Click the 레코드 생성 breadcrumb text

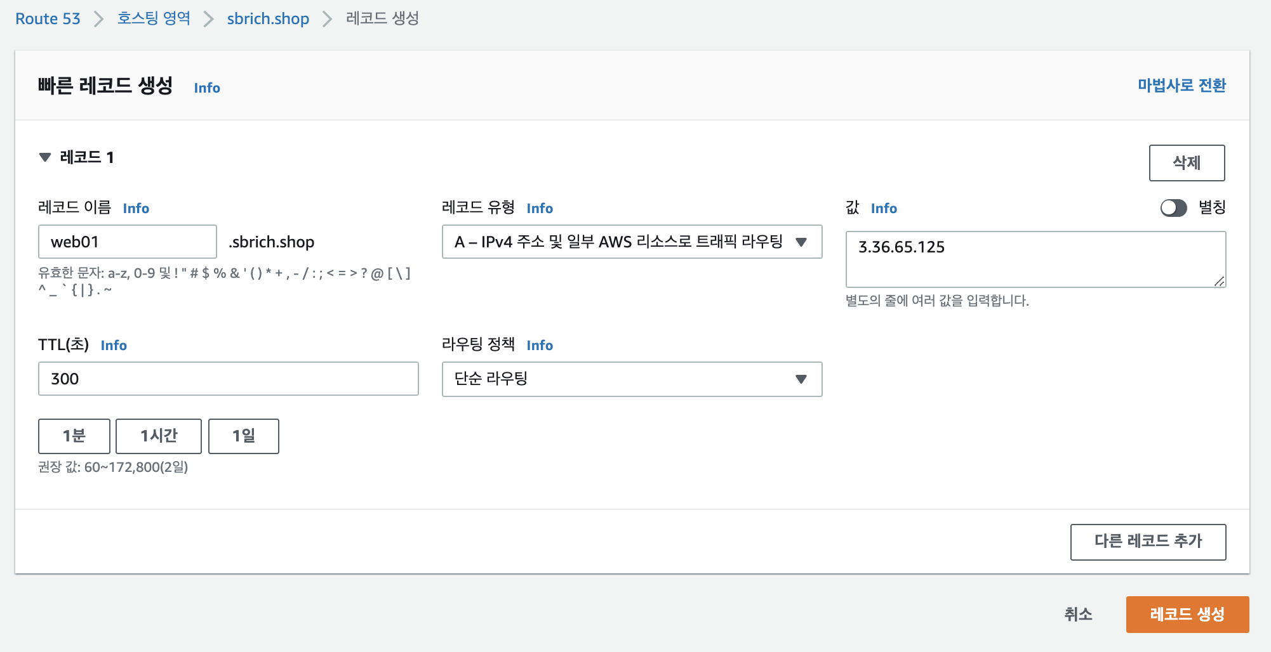click(x=382, y=18)
